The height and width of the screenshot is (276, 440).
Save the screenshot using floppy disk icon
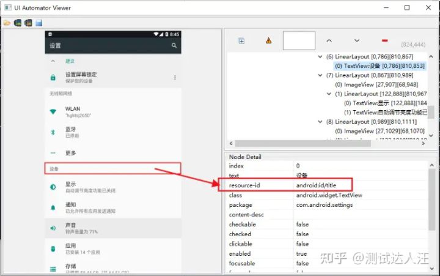point(38,23)
